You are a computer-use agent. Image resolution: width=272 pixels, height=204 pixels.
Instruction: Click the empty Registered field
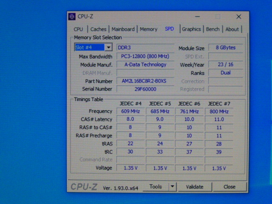(x=226, y=89)
